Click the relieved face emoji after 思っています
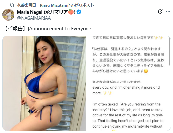 pos(146,71)
